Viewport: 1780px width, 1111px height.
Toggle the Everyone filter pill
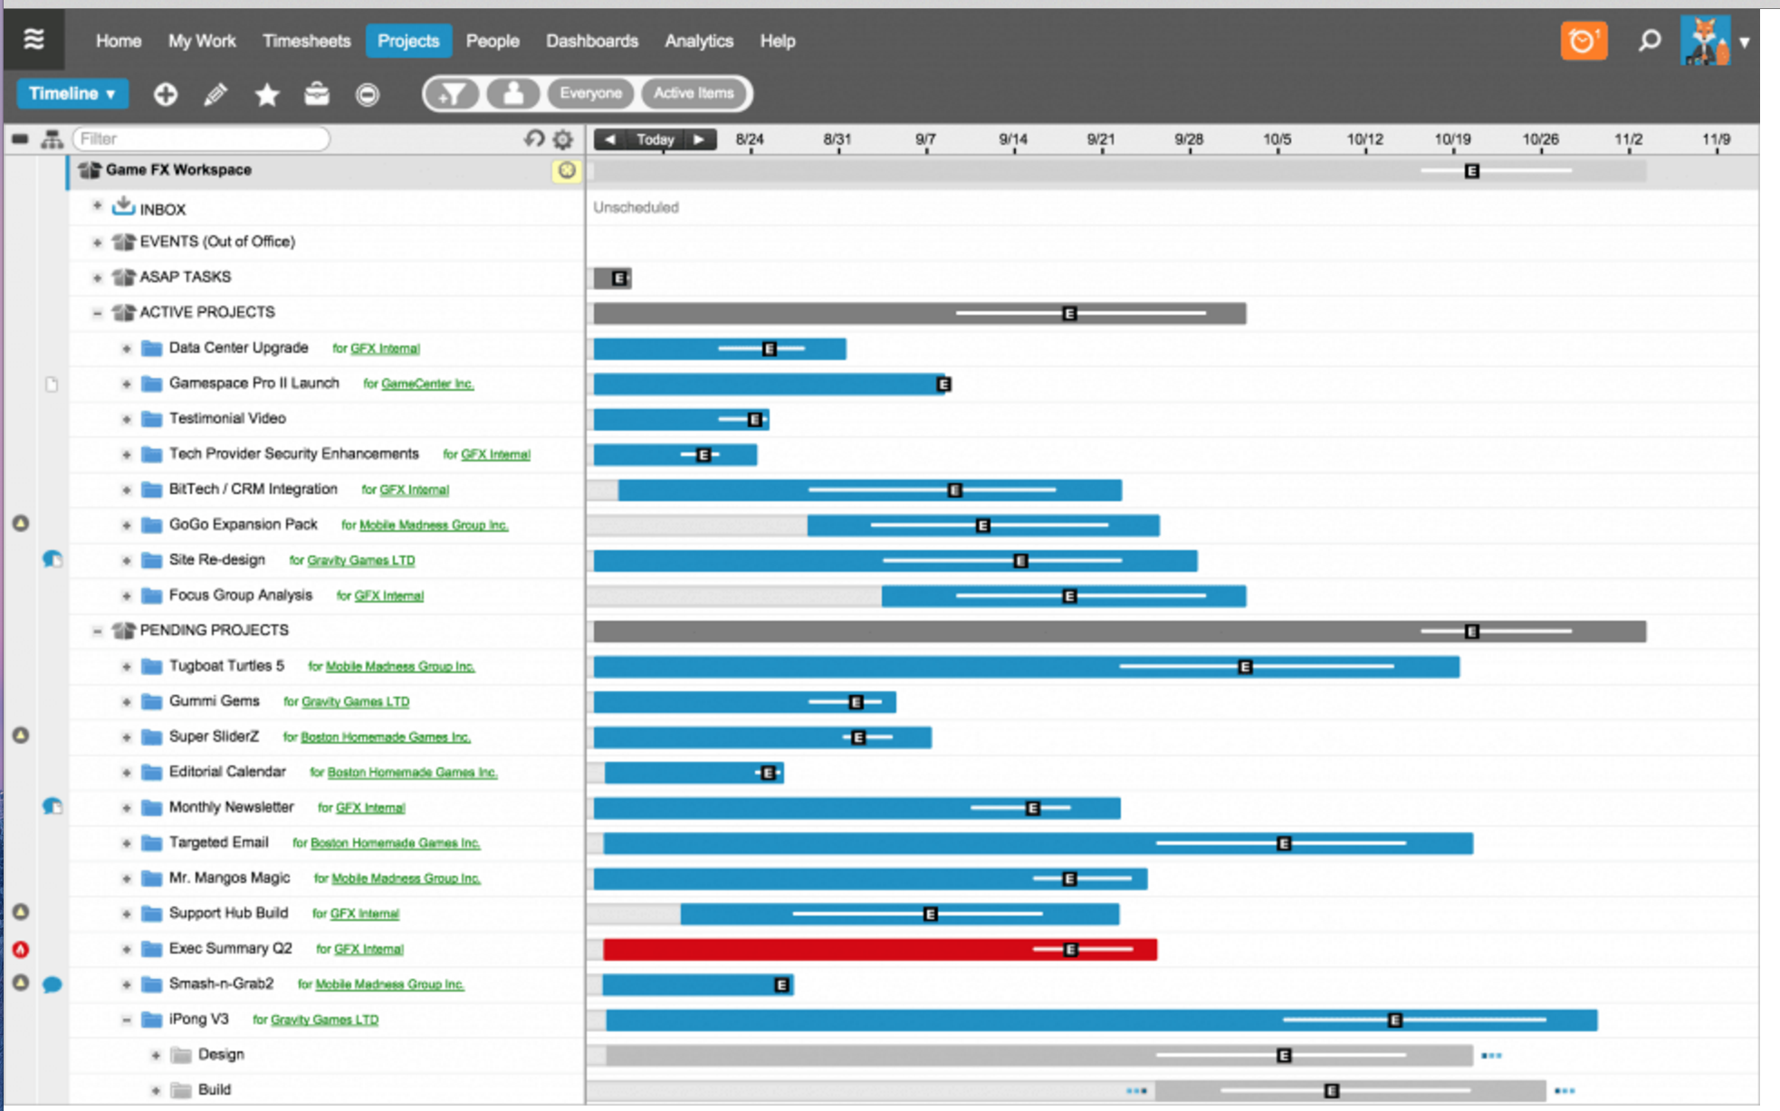click(590, 93)
